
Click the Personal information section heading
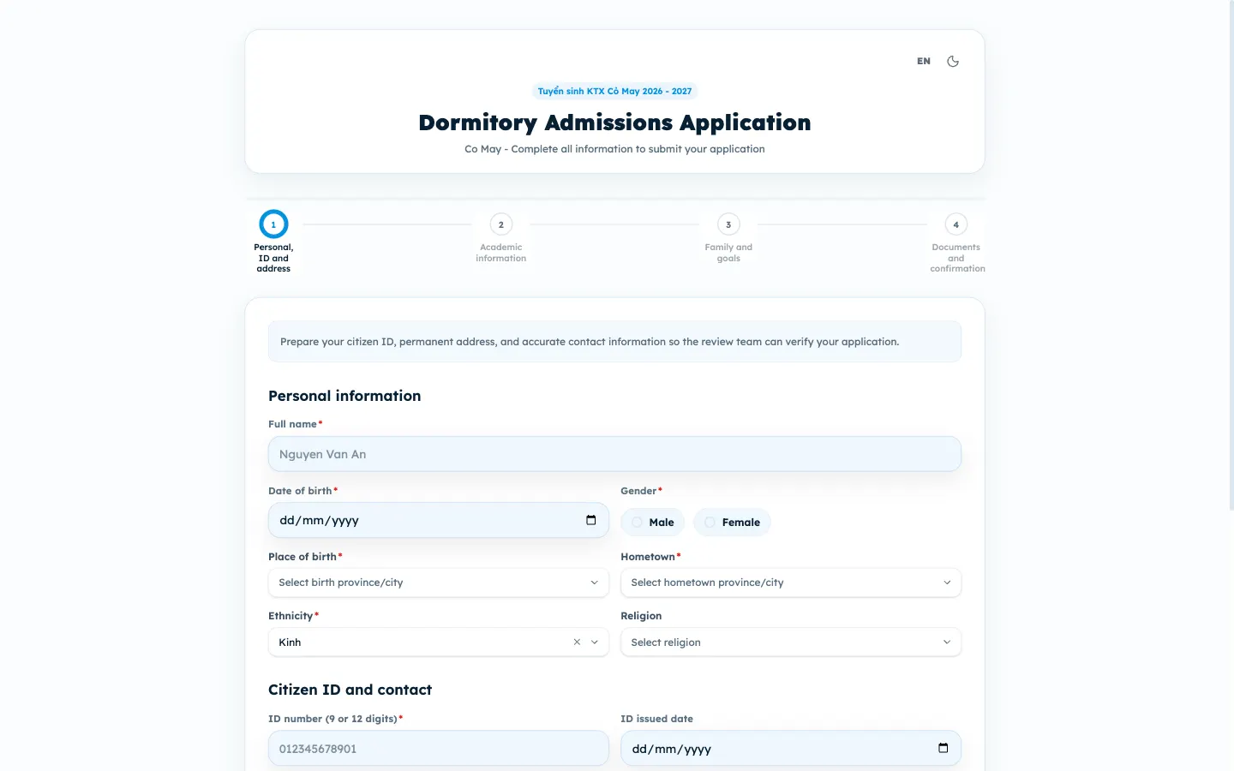click(x=344, y=396)
